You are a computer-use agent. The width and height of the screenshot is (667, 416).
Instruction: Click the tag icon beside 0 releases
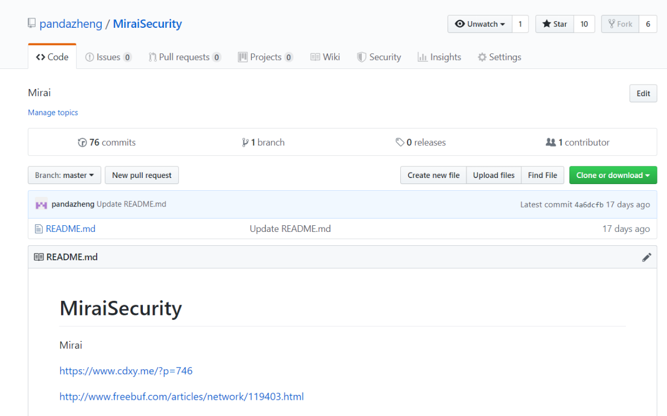(400, 142)
